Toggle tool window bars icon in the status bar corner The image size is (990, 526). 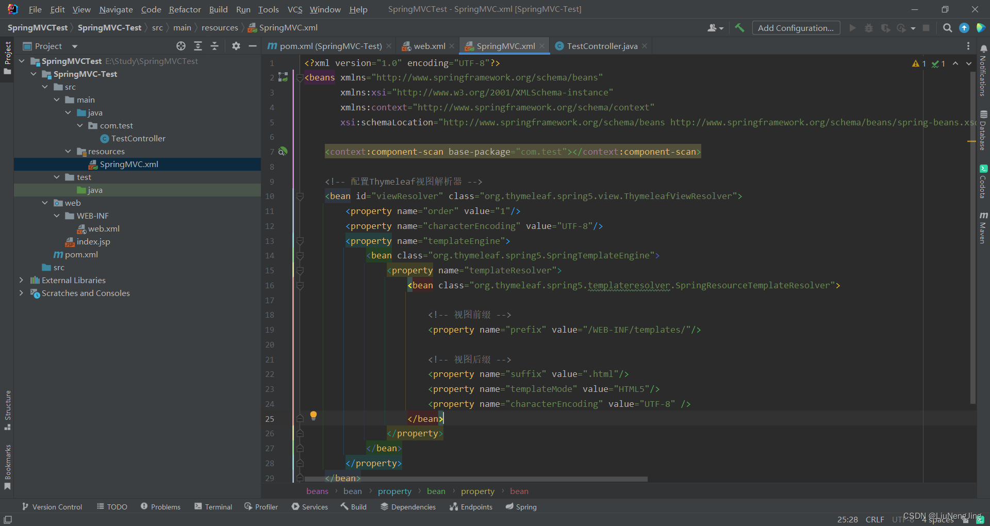tap(8, 519)
